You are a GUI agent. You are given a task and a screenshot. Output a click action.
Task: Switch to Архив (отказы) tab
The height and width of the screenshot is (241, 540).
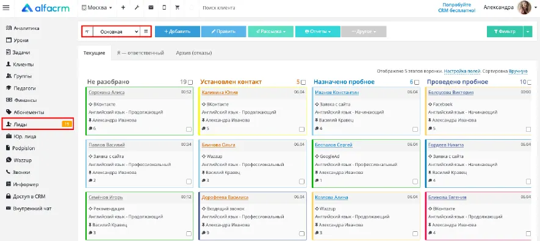193,53
